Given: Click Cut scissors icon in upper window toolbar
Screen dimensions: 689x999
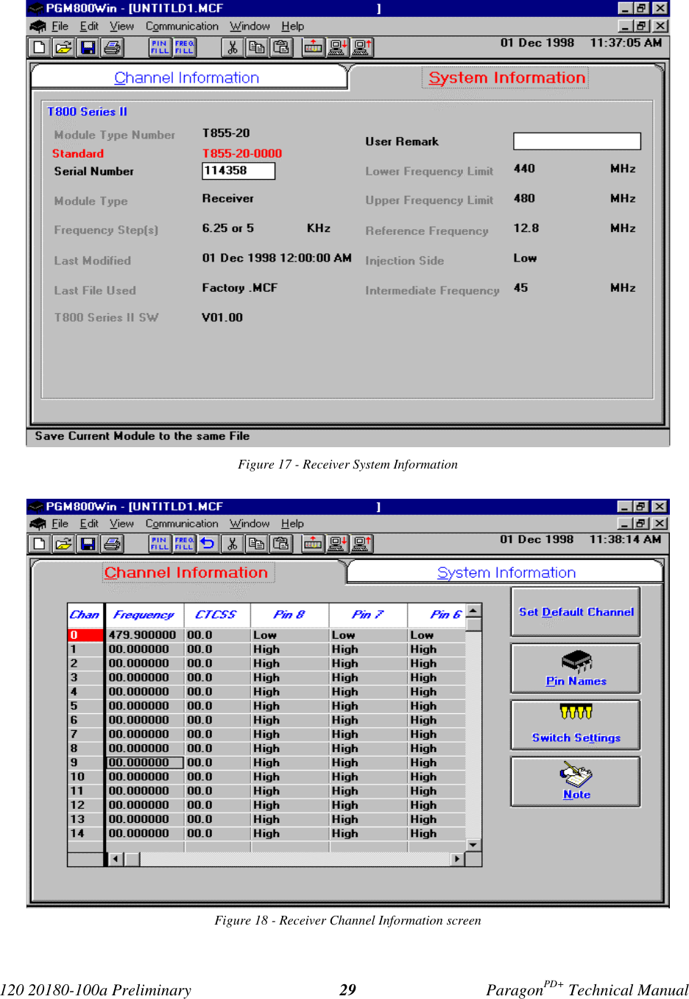Looking at the screenshot, I should (x=233, y=48).
